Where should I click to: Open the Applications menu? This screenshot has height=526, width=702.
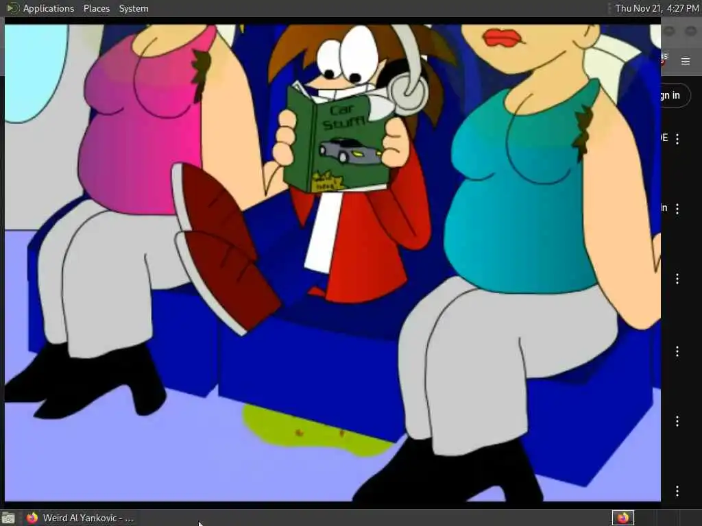pos(49,8)
